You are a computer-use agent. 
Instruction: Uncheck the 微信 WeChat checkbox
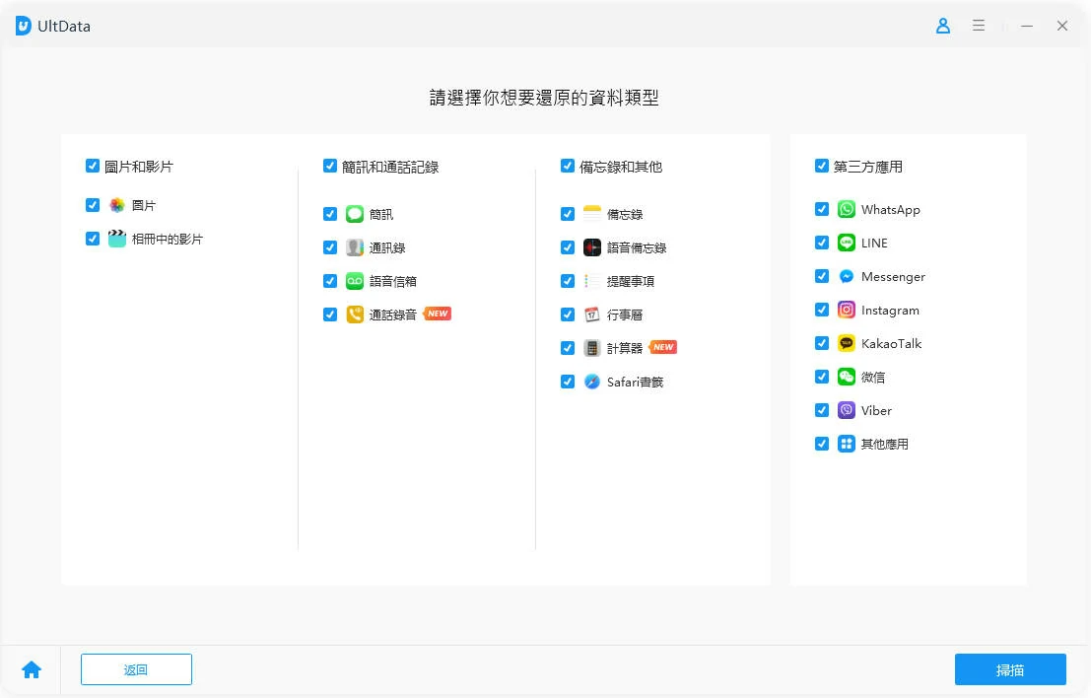tap(822, 377)
